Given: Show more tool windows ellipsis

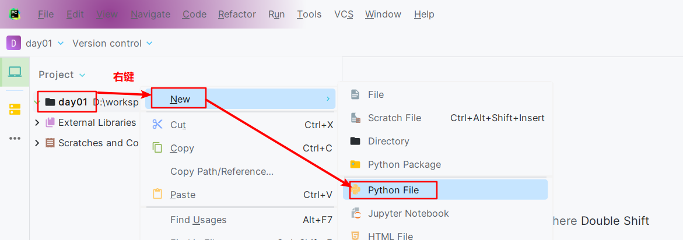Looking at the screenshot, I should point(15,138).
